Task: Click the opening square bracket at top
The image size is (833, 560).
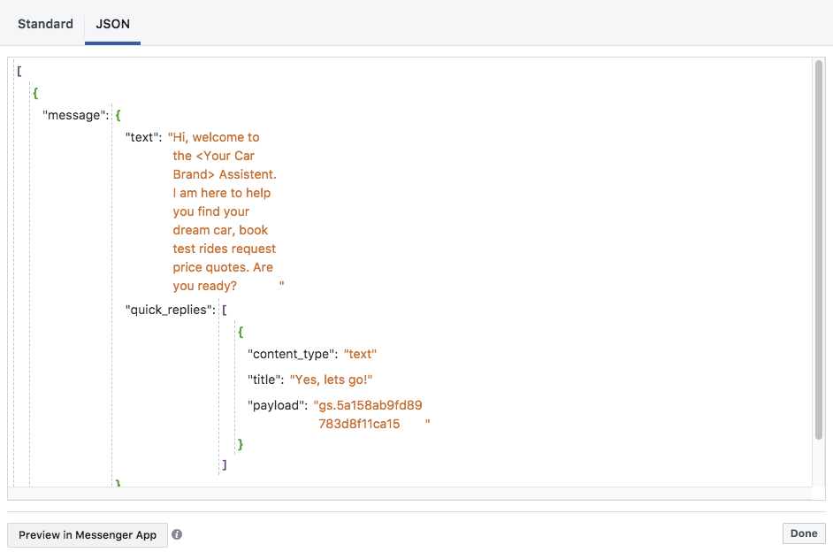Action: [x=19, y=71]
